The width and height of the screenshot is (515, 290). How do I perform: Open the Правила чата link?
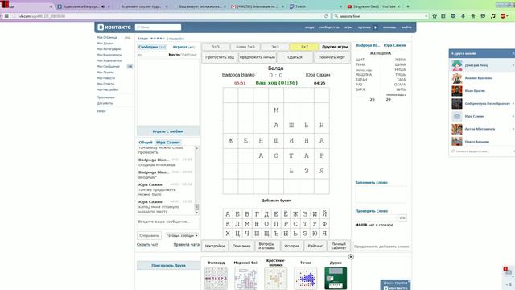tap(186, 245)
